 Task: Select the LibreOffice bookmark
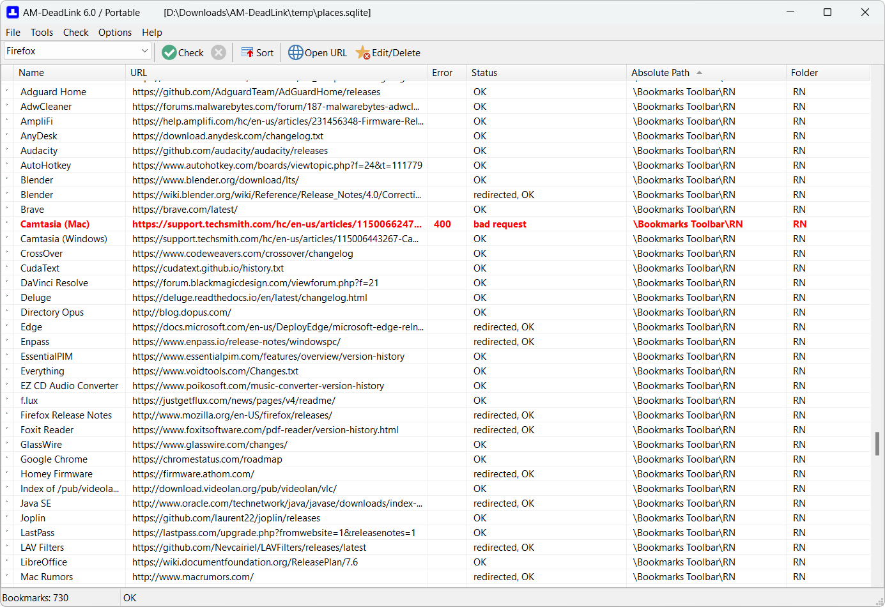click(x=44, y=562)
